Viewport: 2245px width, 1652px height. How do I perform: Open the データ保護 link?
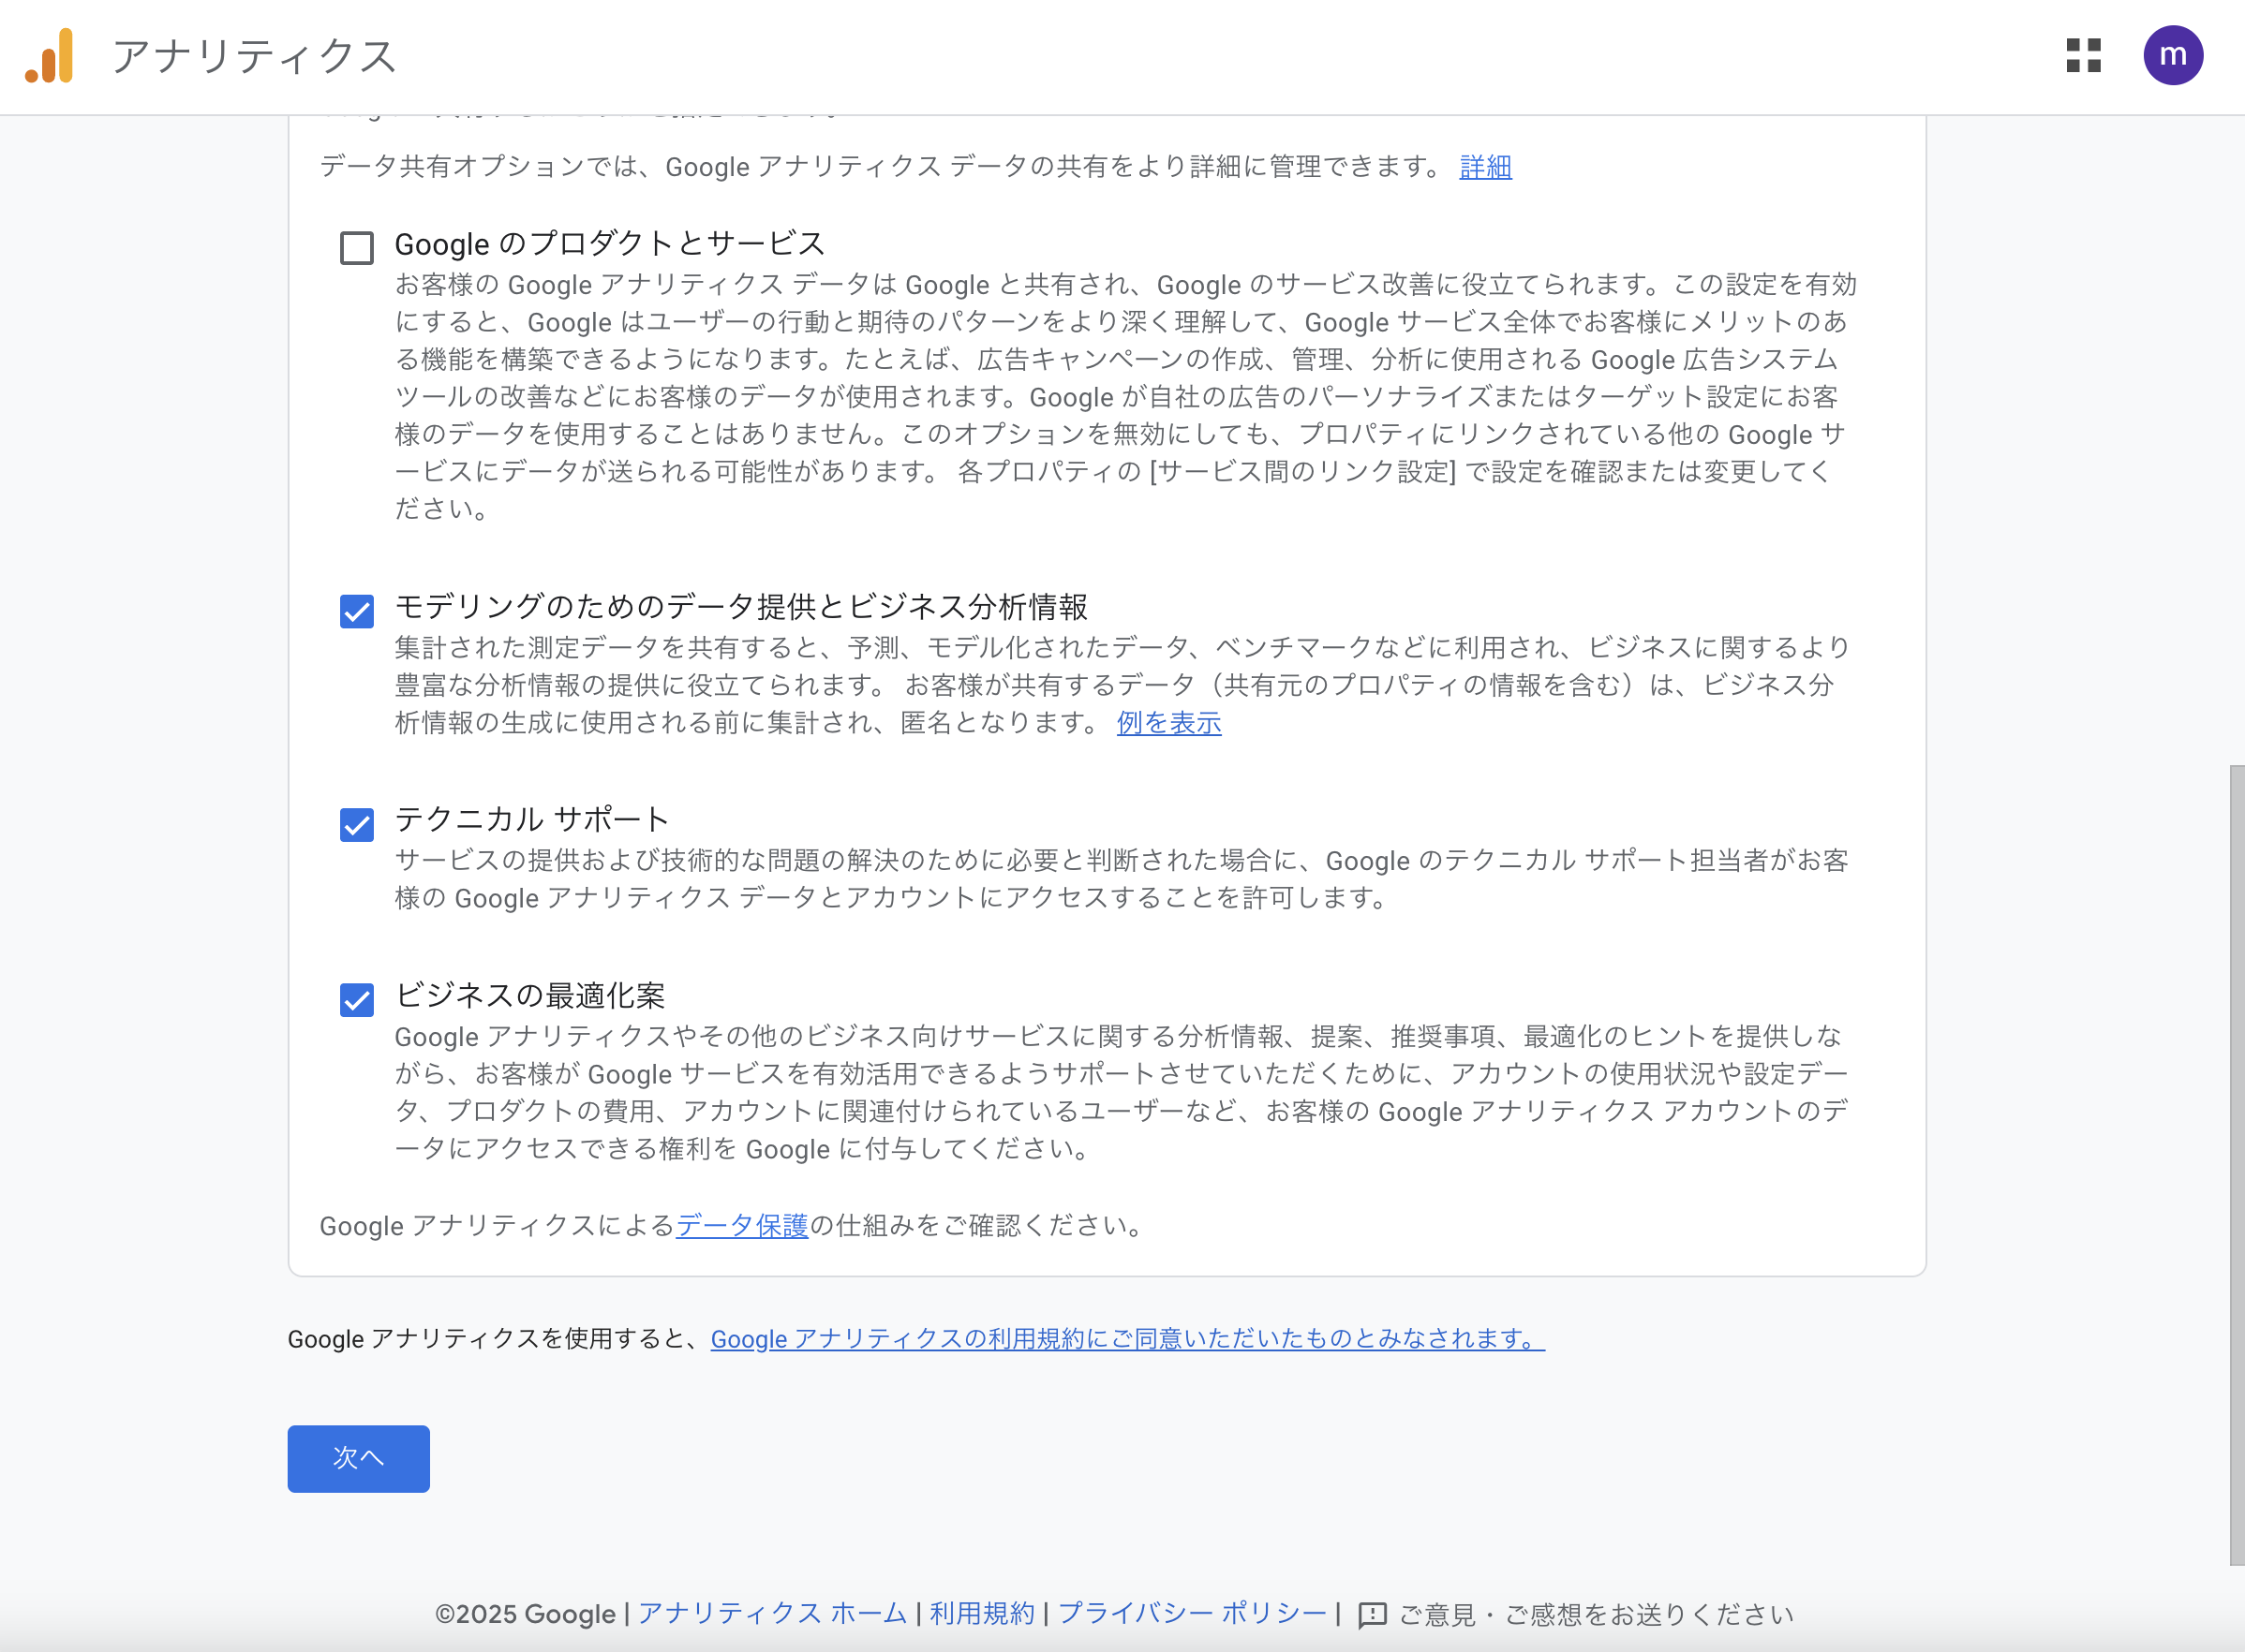click(x=742, y=1226)
